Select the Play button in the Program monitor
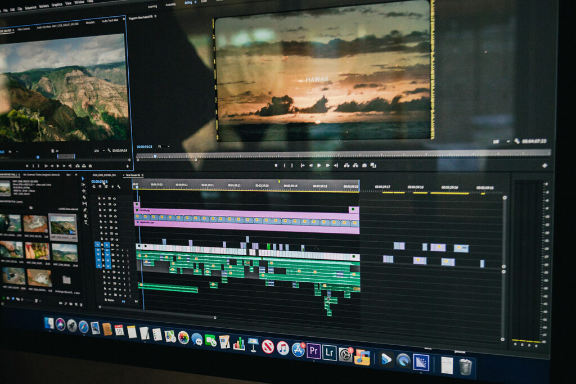576x384 pixels. click(319, 165)
